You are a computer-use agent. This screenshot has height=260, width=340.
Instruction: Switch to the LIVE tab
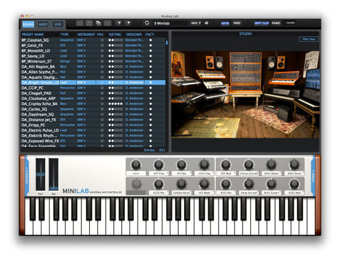(x=57, y=24)
